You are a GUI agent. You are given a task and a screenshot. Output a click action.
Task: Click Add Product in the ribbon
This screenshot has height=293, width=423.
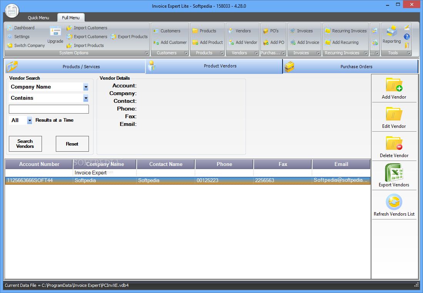click(208, 43)
